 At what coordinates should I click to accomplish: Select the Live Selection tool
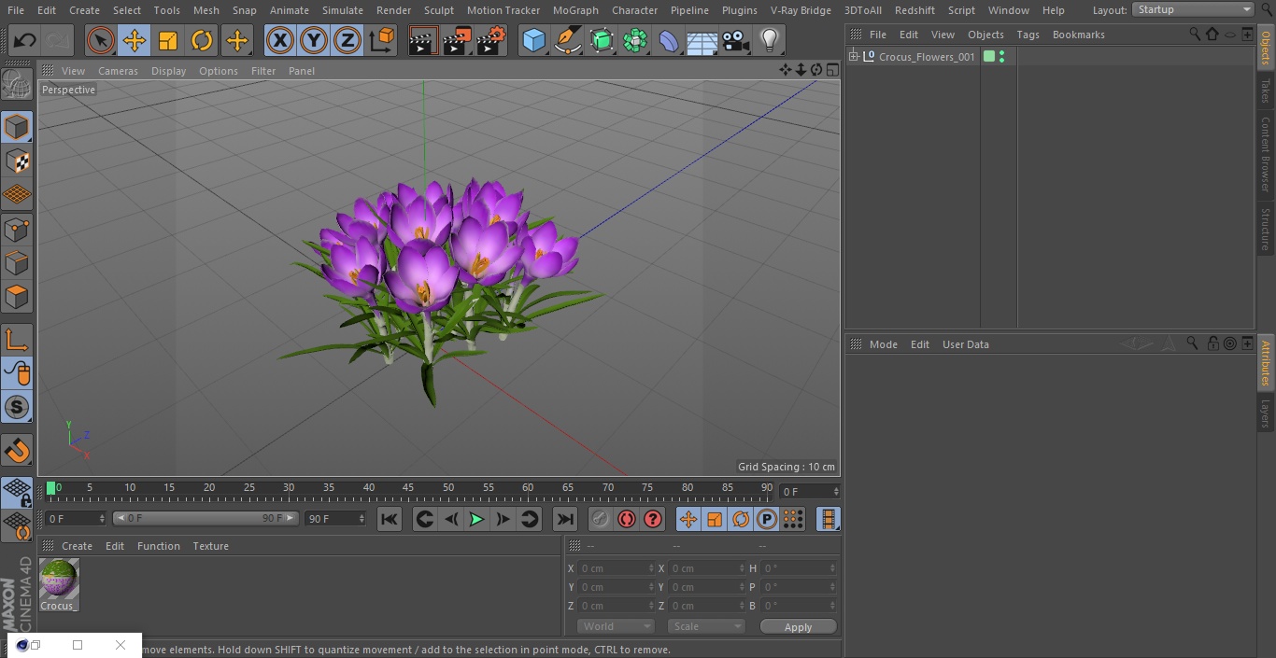[101, 40]
